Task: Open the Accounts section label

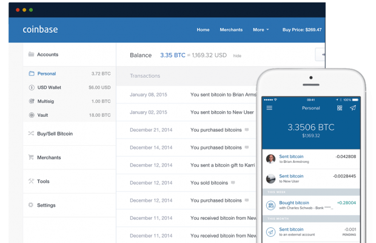Action: coord(48,55)
